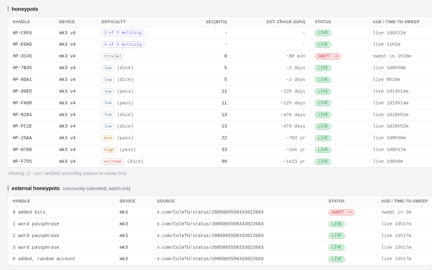Viewport: 432px width, 270px height.
Task: Open source link for 0 added, random account
Action: [x=210, y=259]
